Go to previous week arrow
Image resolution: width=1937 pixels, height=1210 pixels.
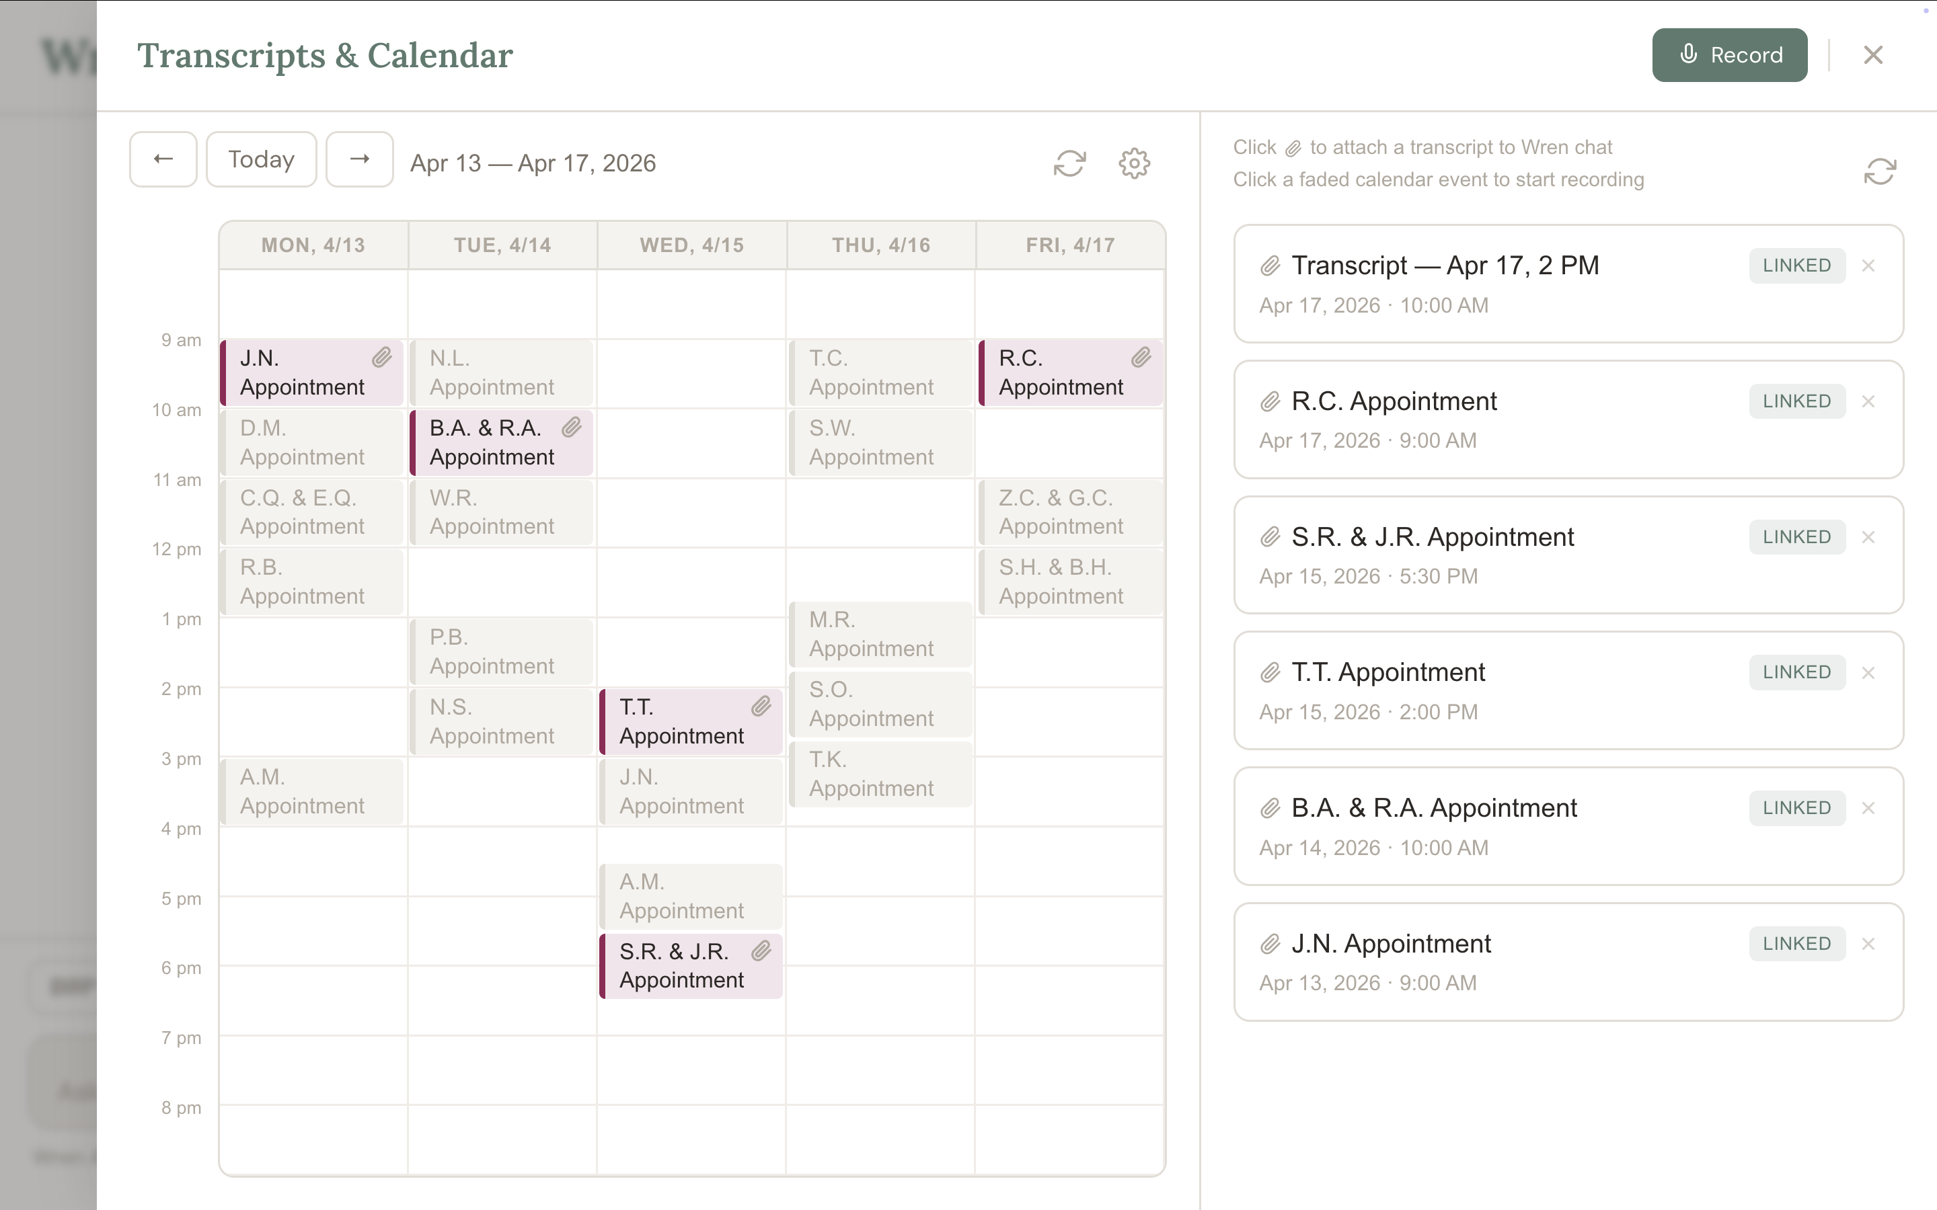click(163, 159)
